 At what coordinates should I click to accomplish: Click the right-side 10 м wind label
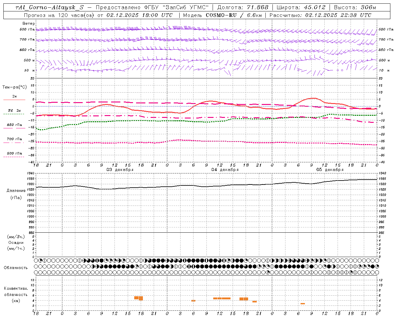click(384, 70)
